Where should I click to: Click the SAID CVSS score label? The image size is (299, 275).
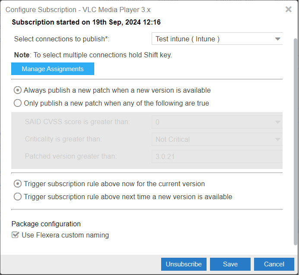point(77,122)
